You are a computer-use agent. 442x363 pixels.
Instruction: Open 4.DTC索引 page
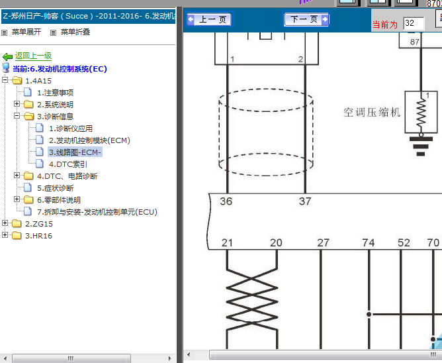click(x=68, y=164)
